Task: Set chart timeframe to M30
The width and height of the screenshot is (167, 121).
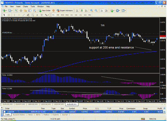Action: click(67, 15)
